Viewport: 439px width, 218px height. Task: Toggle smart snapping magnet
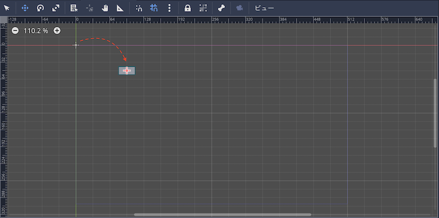pos(139,8)
